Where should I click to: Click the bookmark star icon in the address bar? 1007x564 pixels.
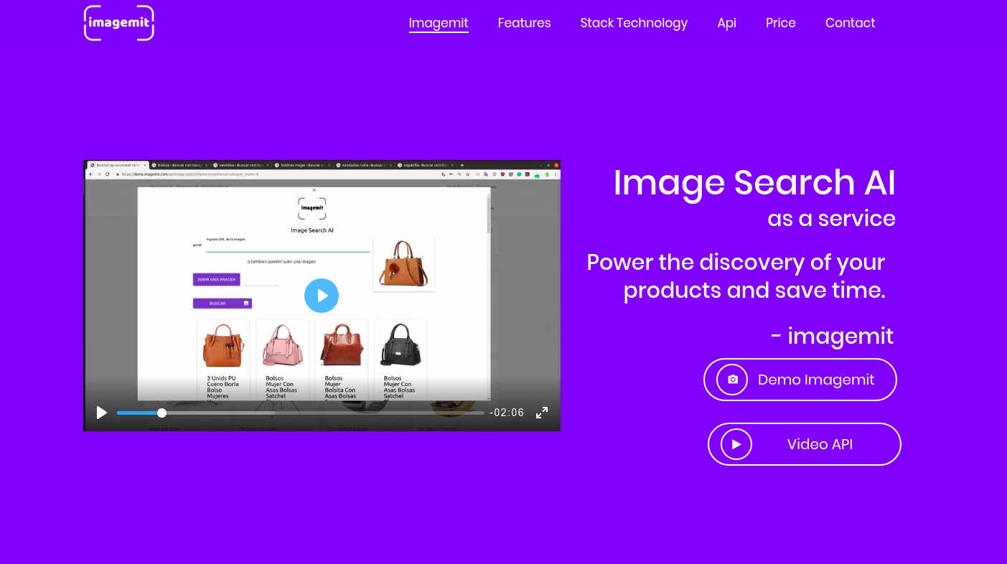coord(468,174)
